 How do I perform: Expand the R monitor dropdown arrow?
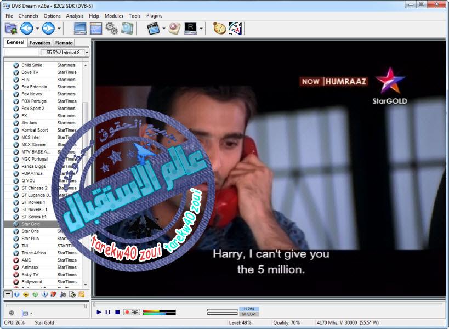pyautogui.click(x=201, y=29)
